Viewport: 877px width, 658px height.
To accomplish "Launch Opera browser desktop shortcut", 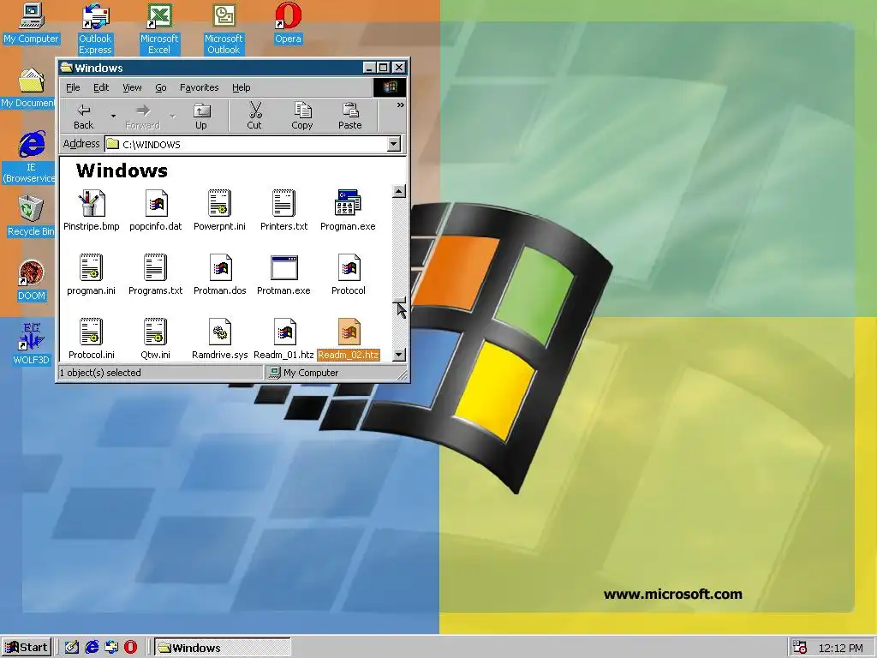I will pyautogui.click(x=288, y=23).
